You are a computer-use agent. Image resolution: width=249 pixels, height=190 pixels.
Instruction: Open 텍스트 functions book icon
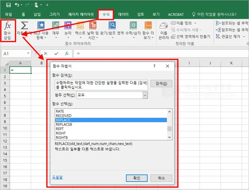click(80, 26)
